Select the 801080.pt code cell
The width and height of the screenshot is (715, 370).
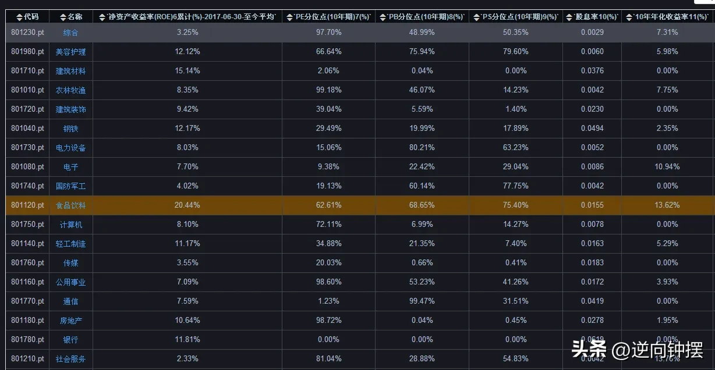[x=27, y=167]
